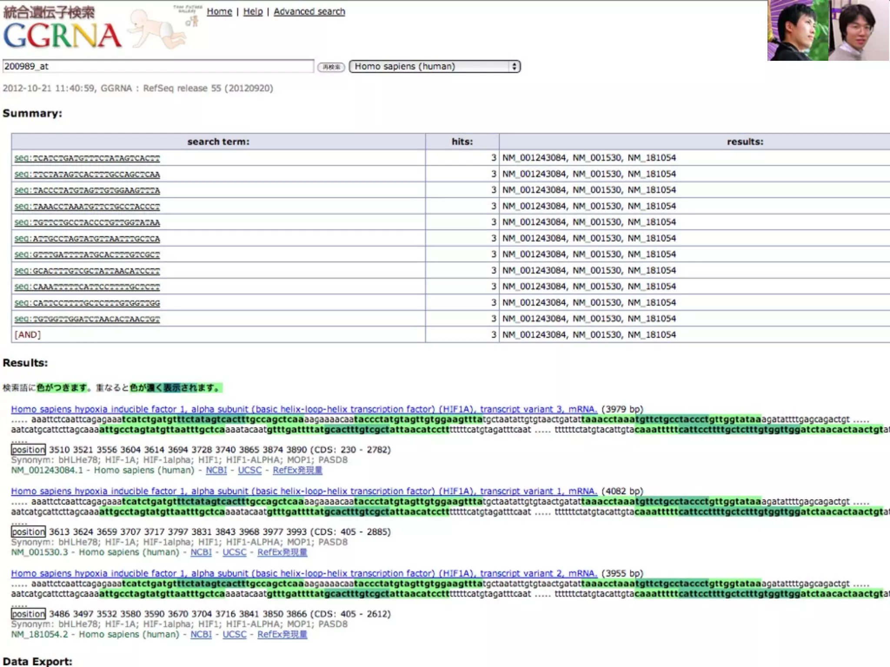Click the webcam thumbnail in the corner
890x667 pixels.
[828, 30]
